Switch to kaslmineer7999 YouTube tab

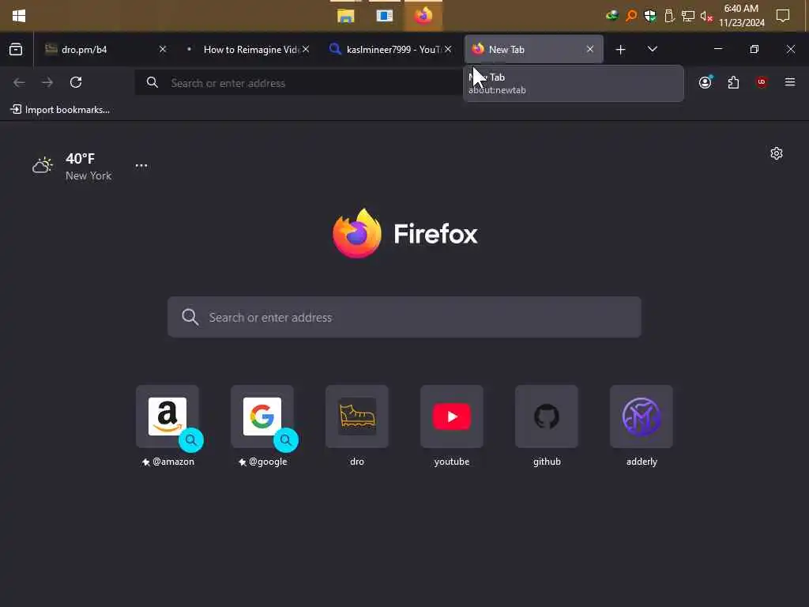389,50
